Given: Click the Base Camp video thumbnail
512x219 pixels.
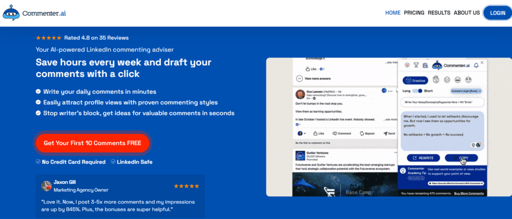Looking at the screenshot, I should 345,184.
